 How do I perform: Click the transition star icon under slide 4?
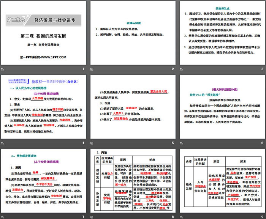tap(3, 143)
